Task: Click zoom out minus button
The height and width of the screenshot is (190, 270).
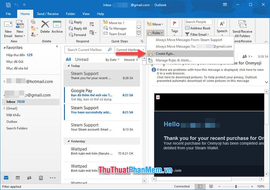Action: tap(219, 187)
